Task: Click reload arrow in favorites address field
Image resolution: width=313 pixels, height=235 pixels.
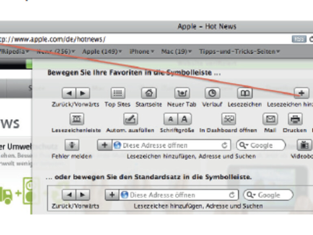Action: coord(224,145)
